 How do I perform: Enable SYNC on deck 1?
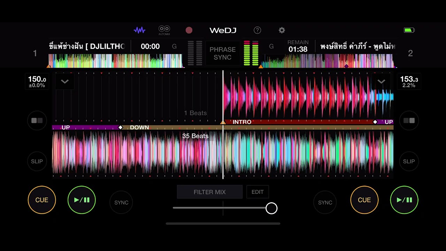(121, 203)
